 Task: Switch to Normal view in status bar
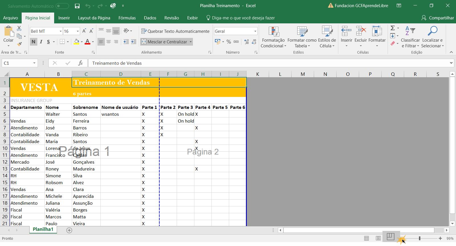pyautogui.click(x=367, y=238)
